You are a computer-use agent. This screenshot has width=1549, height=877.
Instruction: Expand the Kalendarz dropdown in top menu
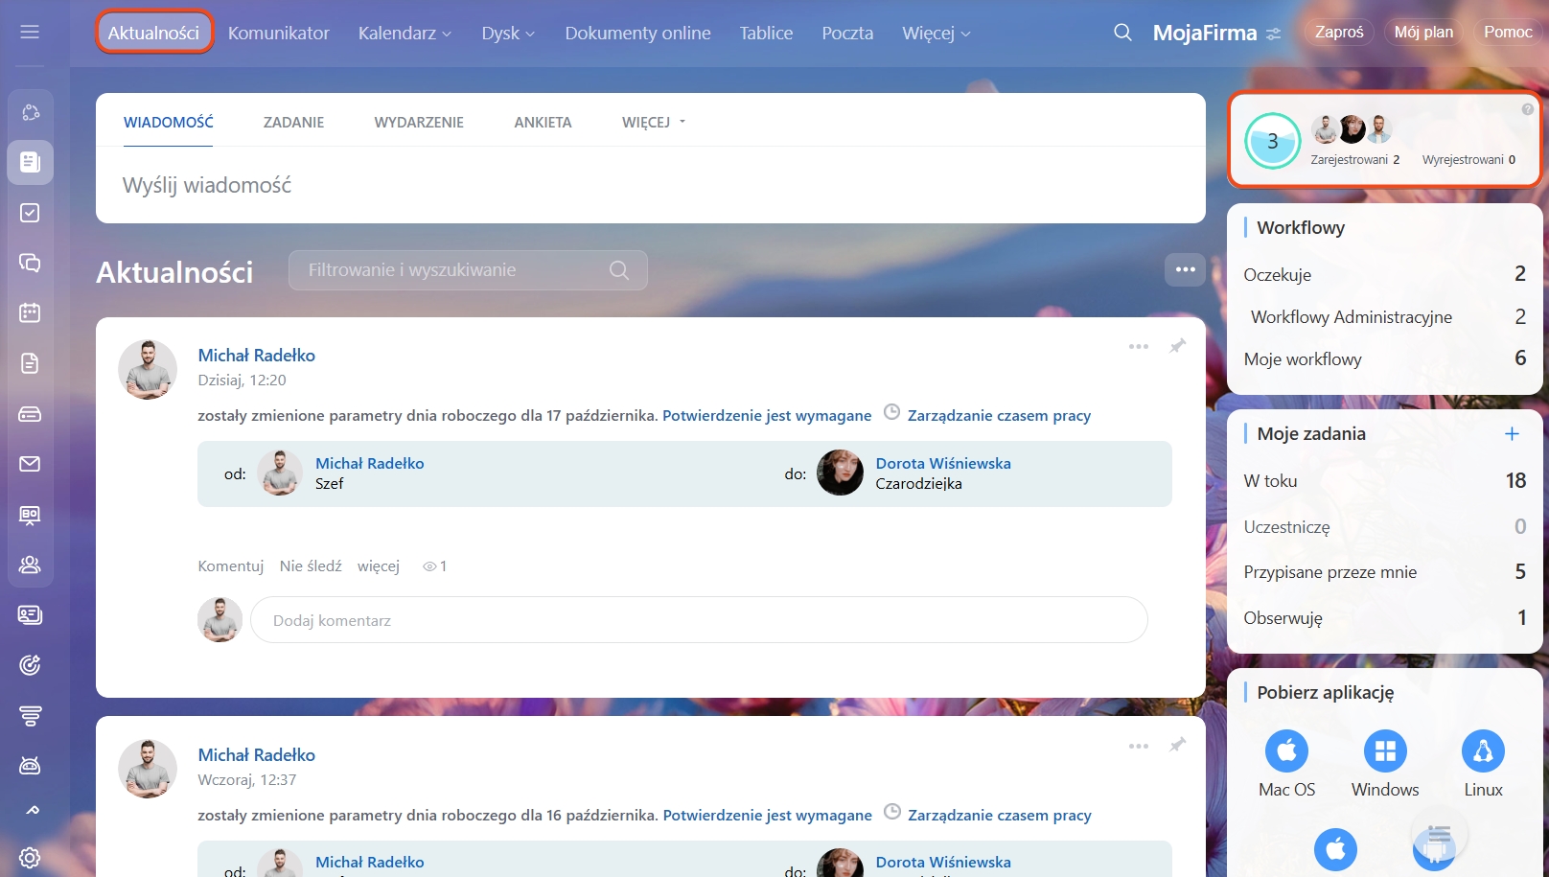(405, 34)
